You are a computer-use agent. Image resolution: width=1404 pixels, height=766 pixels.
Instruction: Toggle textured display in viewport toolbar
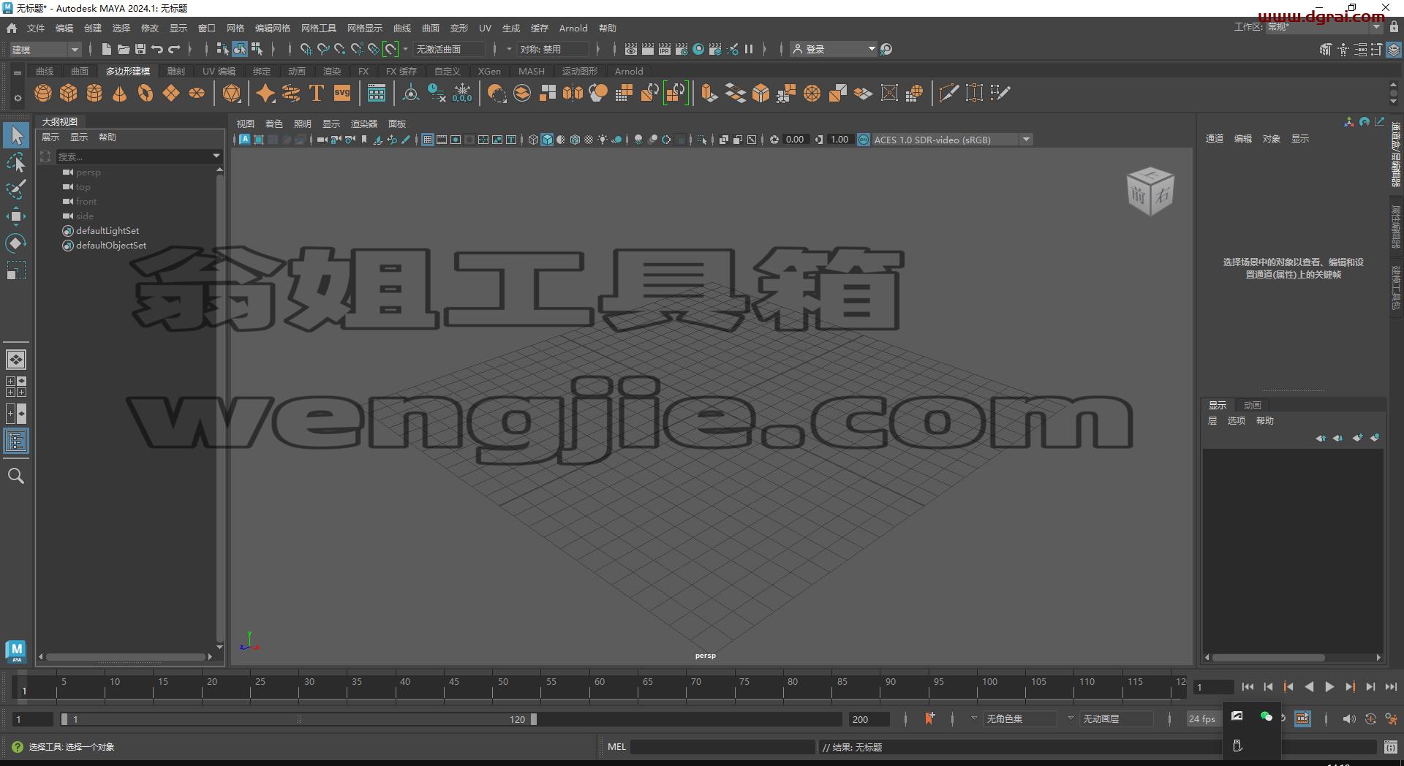[589, 140]
